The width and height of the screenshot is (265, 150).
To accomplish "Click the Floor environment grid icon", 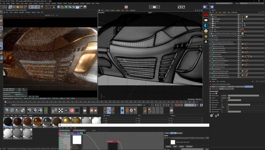I will click(78, 7).
